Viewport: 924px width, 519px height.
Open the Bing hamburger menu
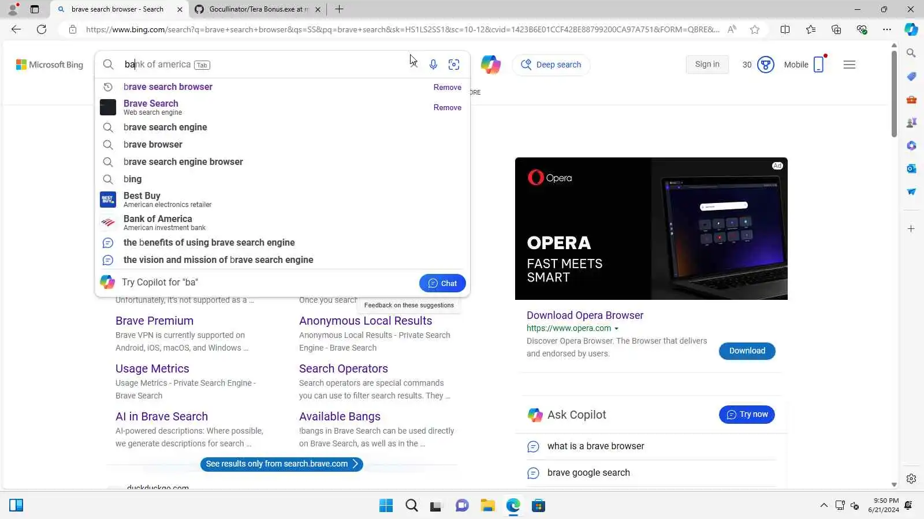(850, 65)
